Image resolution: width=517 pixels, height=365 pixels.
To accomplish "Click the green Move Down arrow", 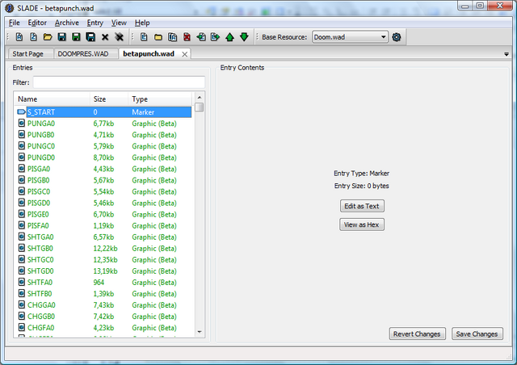I will pos(244,37).
